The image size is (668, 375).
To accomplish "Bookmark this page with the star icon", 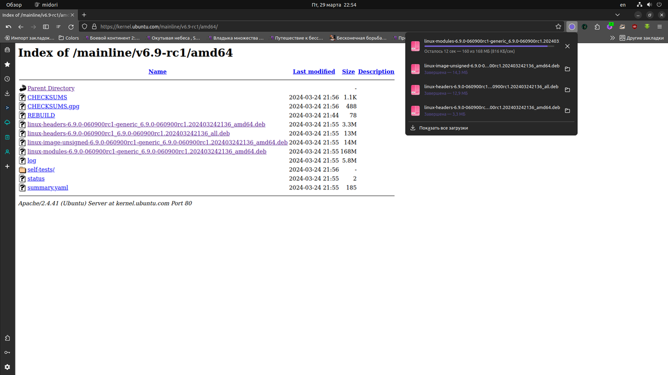I will [x=558, y=26].
